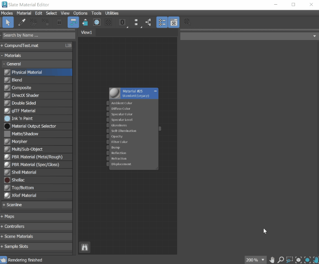Image resolution: width=319 pixels, height=264 pixels.
Task: Select PBR Material (Metal/Rough) entry
Action: (x=38, y=157)
